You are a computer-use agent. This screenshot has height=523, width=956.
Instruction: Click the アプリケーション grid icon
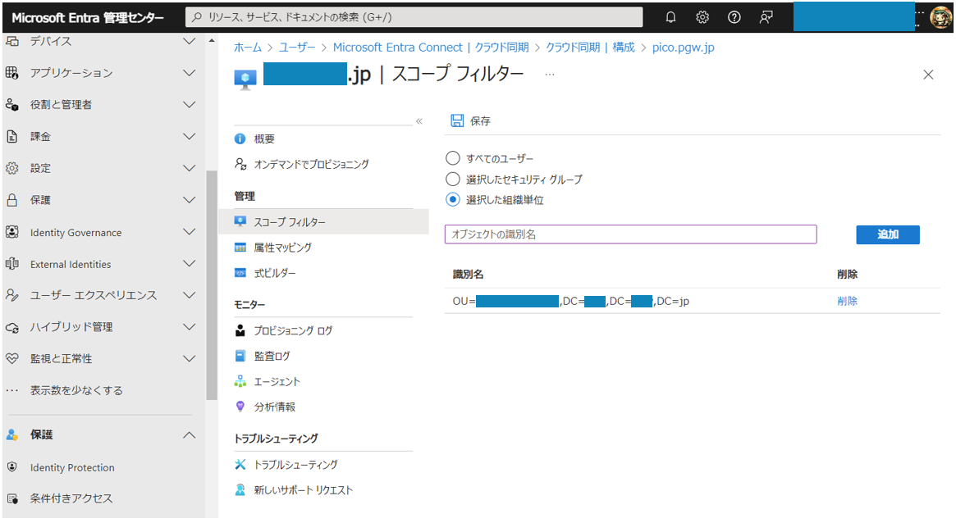[x=12, y=73]
